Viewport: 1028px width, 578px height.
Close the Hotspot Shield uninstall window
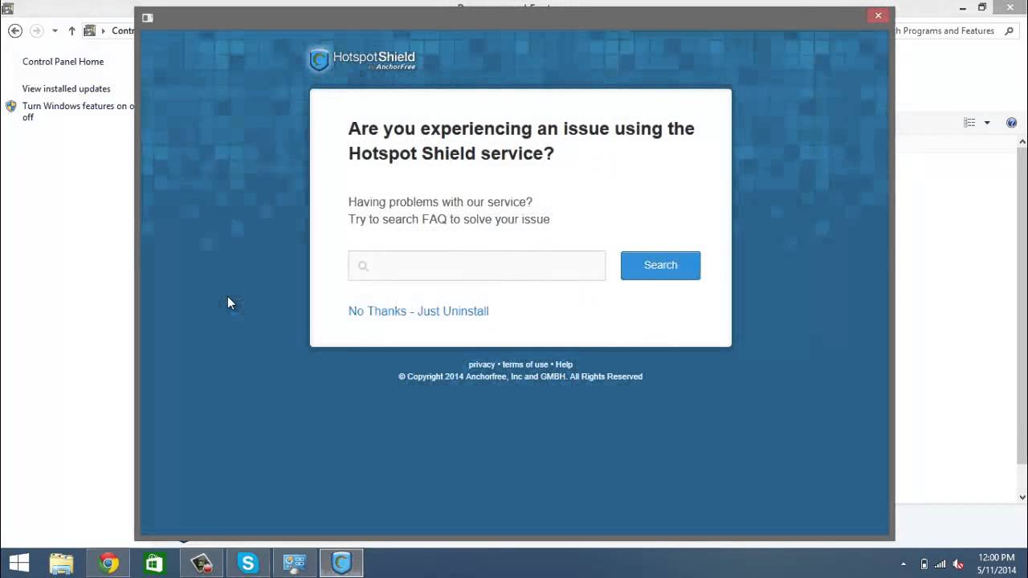[878, 15]
